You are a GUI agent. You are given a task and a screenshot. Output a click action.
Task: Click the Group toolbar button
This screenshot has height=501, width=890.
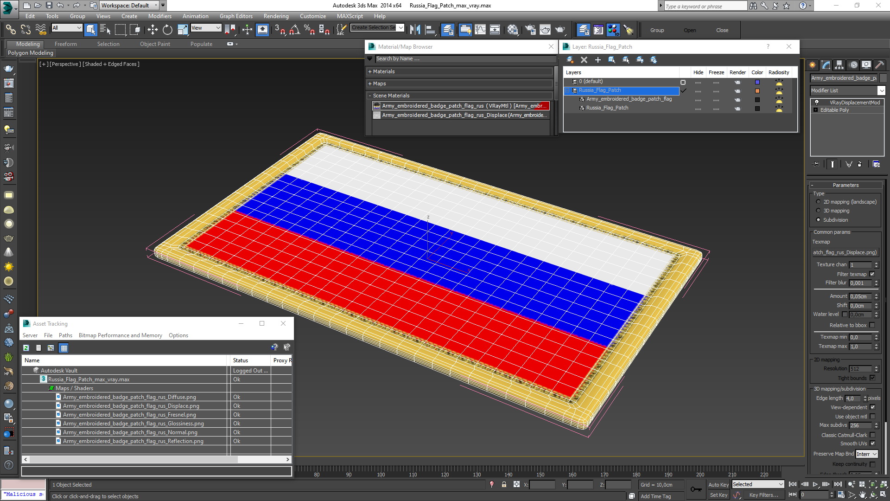(657, 30)
